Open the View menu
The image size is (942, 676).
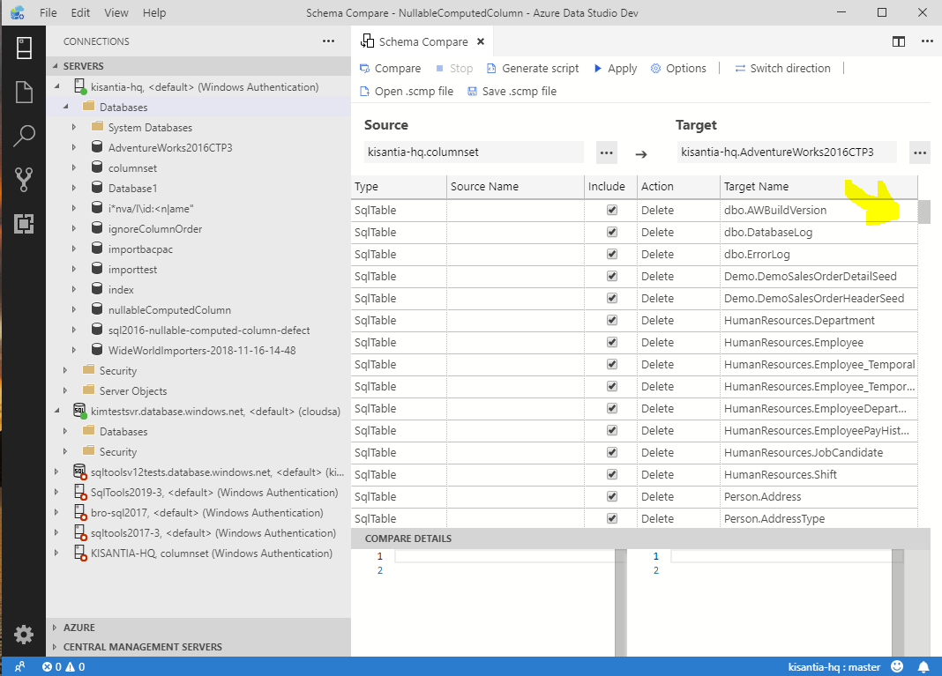(x=116, y=12)
